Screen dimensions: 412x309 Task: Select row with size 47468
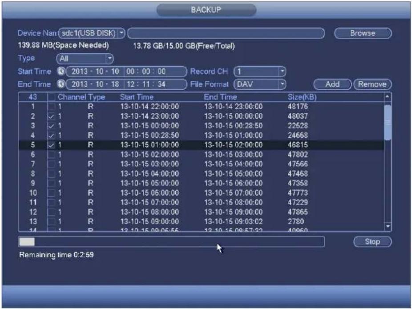tap(201, 174)
